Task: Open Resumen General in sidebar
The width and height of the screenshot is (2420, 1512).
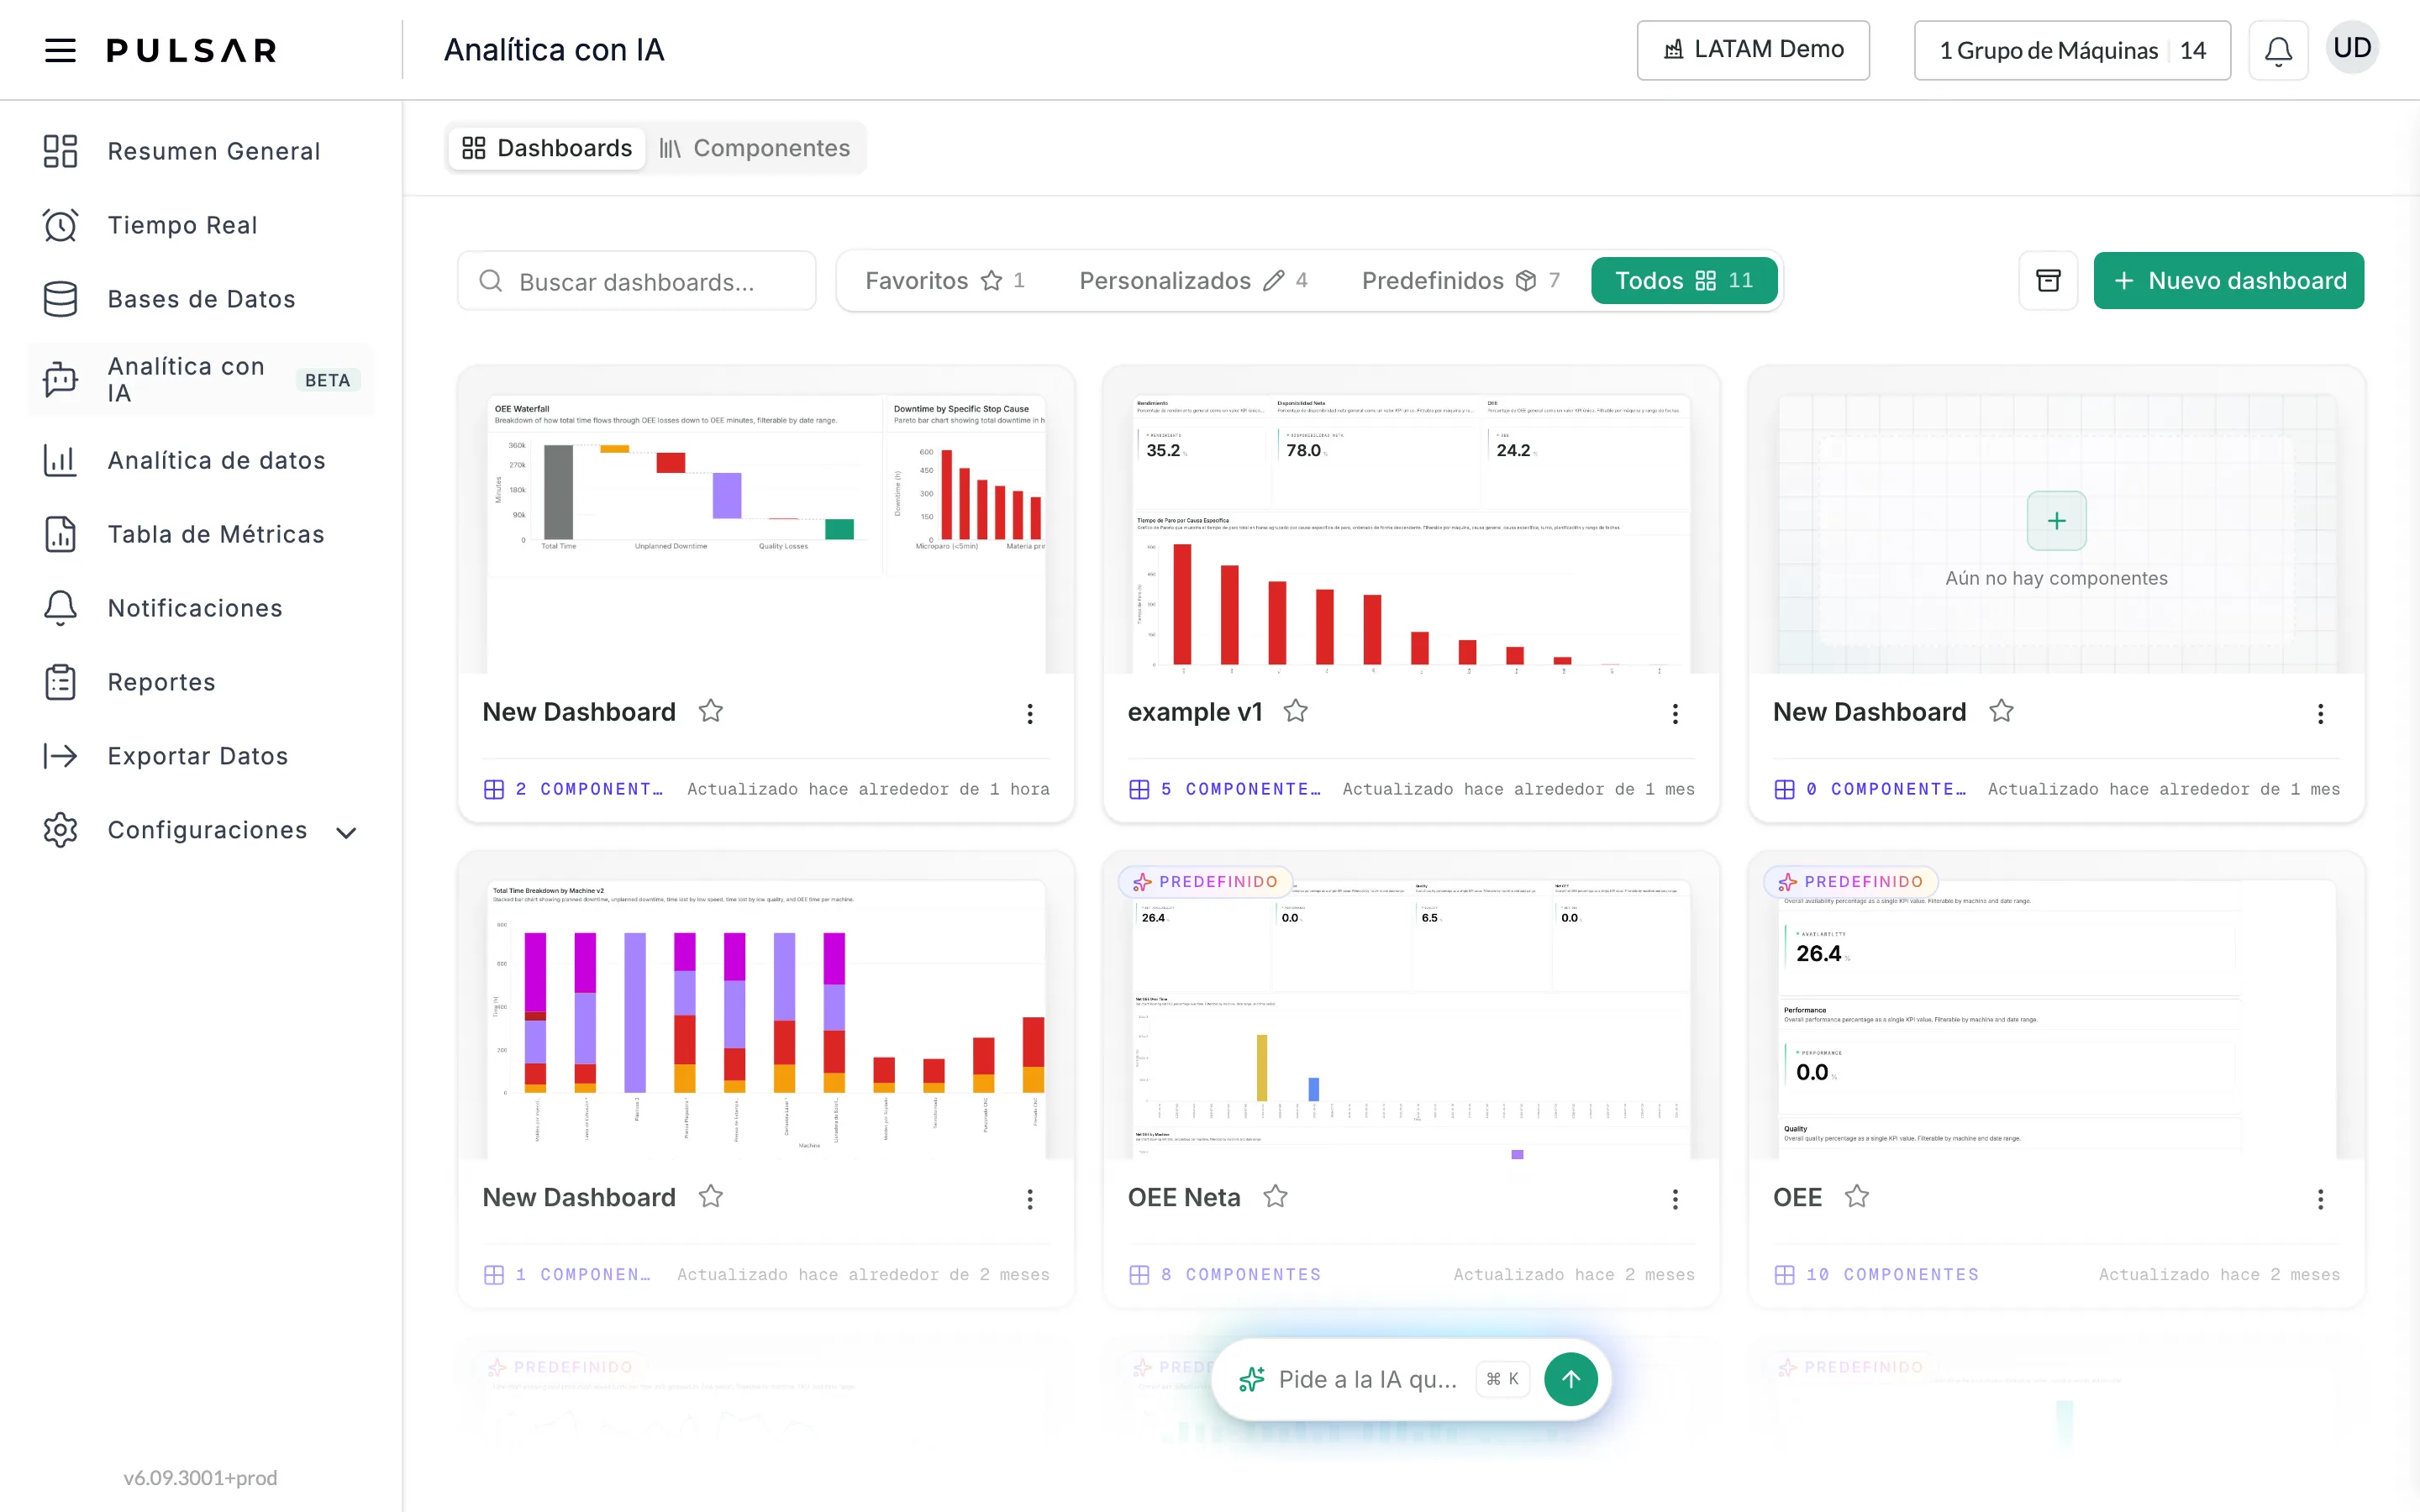Action: tap(202, 151)
